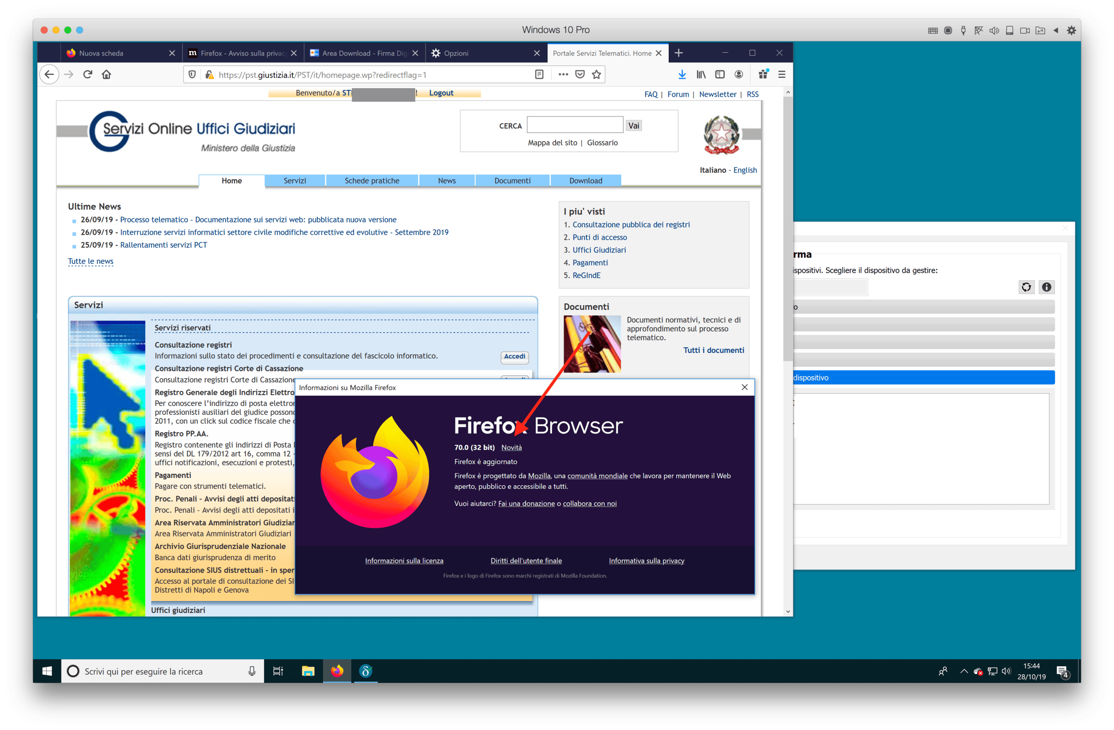Toggle reader view icon
The image size is (1114, 730).
[x=539, y=74]
